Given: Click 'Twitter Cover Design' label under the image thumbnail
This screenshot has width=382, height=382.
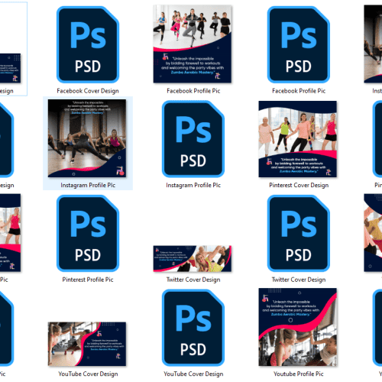Looking at the screenshot, I should pyautogui.click(x=193, y=280).
